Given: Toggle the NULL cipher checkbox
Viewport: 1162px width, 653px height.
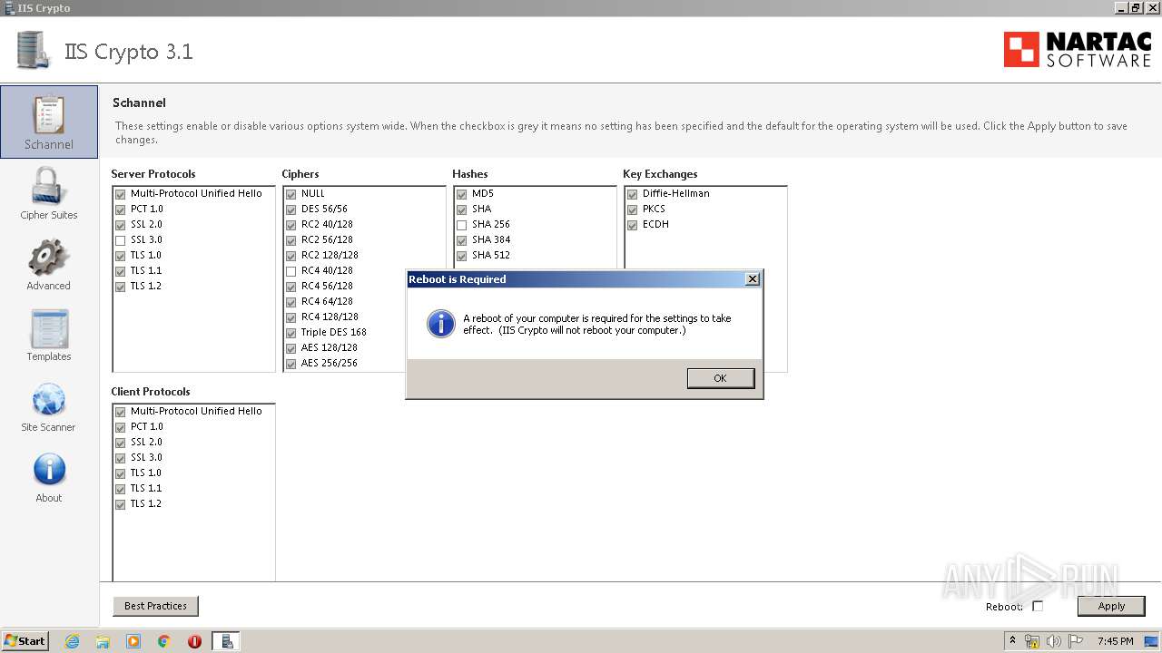Looking at the screenshot, I should tap(290, 194).
